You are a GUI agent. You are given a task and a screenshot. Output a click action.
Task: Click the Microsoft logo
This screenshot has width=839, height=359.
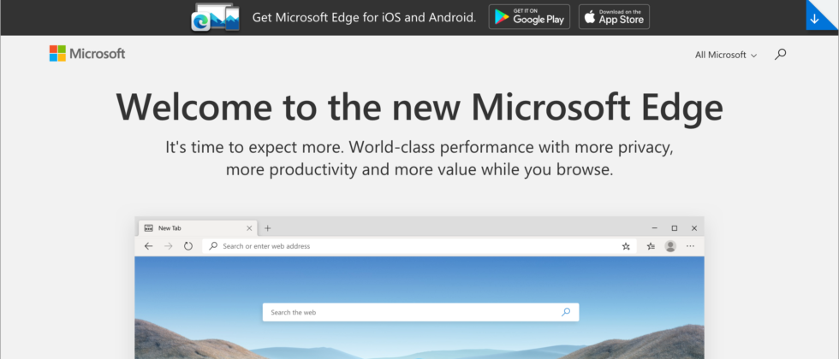[87, 54]
